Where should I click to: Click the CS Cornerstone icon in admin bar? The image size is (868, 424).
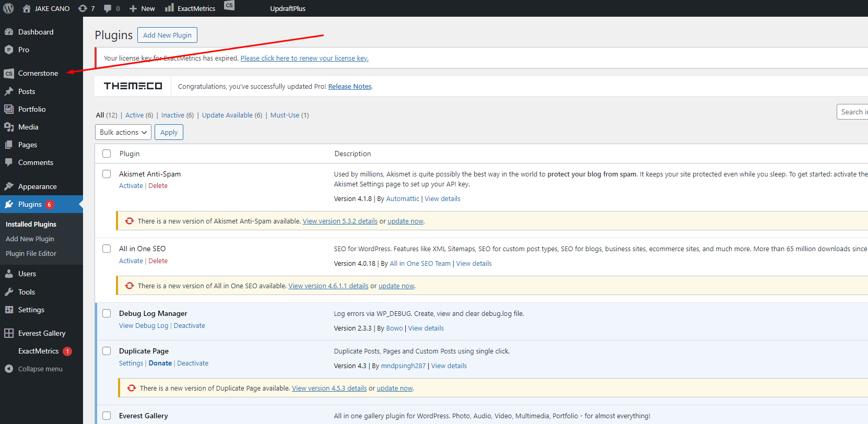pyautogui.click(x=229, y=5)
